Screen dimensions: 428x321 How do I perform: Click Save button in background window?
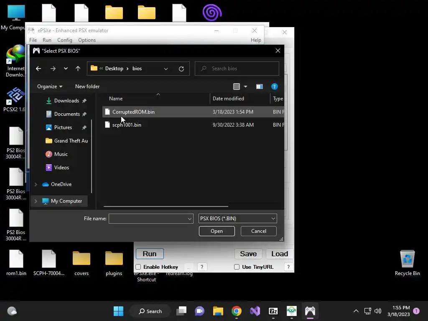click(x=248, y=254)
